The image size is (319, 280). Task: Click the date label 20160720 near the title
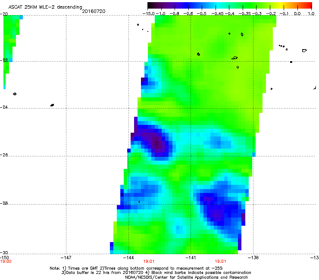tap(94, 11)
